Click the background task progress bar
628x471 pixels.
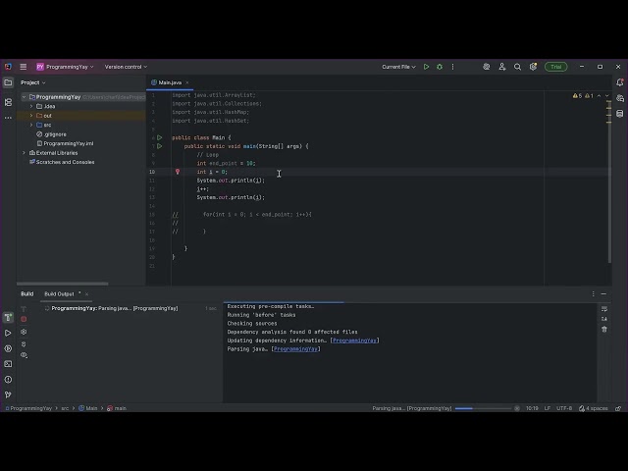click(483, 408)
